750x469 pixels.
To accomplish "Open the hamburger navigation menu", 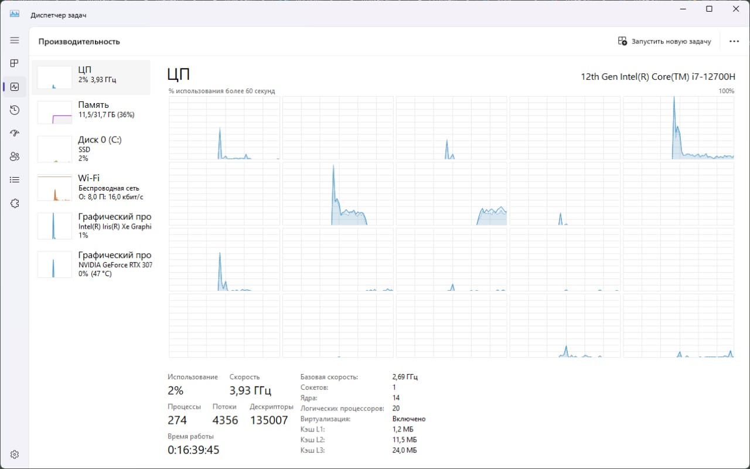I will point(15,40).
